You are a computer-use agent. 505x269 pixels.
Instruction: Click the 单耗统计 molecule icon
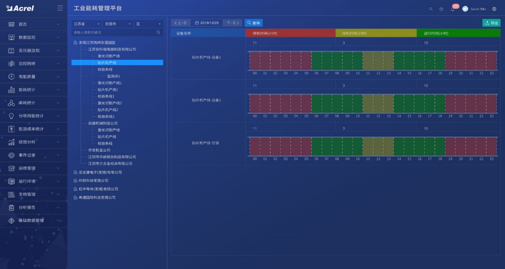[x=11, y=103]
